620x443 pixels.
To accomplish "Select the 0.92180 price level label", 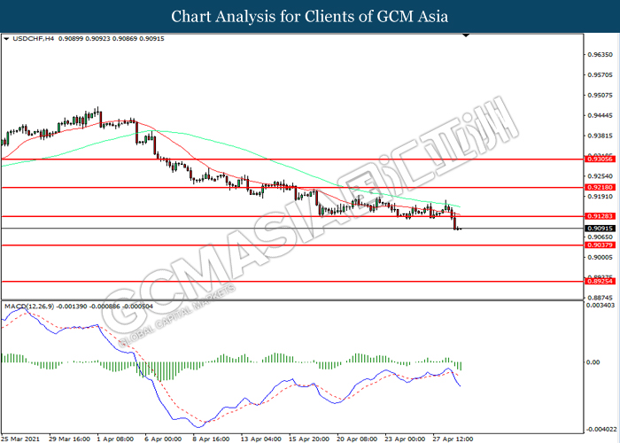I will click(600, 188).
